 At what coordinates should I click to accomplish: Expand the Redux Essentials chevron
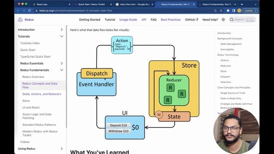coord(62,63)
